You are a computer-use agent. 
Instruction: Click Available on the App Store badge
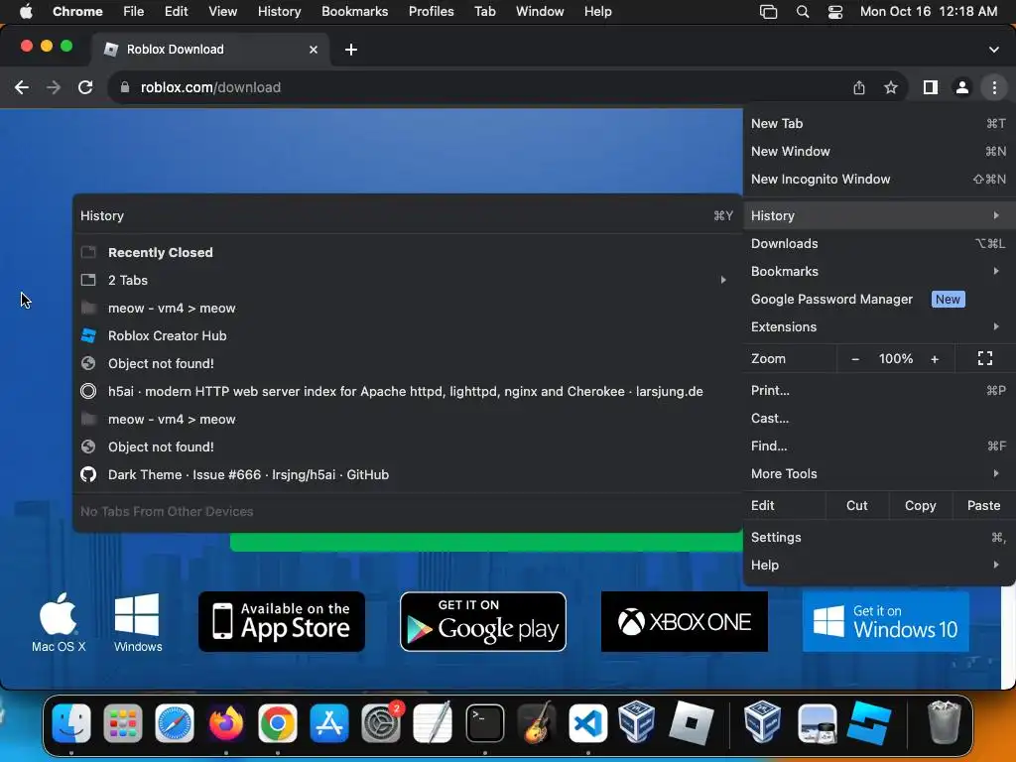(x=282, y=621)
